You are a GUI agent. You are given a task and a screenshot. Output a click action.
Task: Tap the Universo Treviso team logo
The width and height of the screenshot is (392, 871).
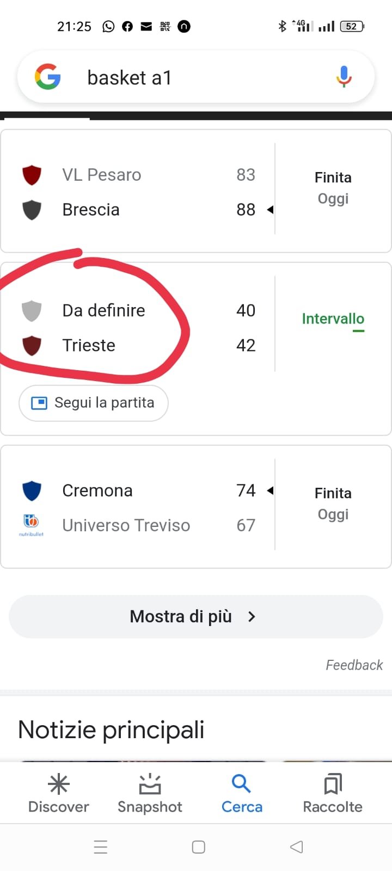click(31, 524)
